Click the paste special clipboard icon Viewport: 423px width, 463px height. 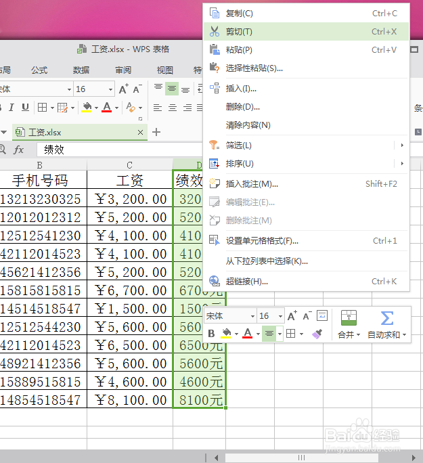(x=215, y=68)
